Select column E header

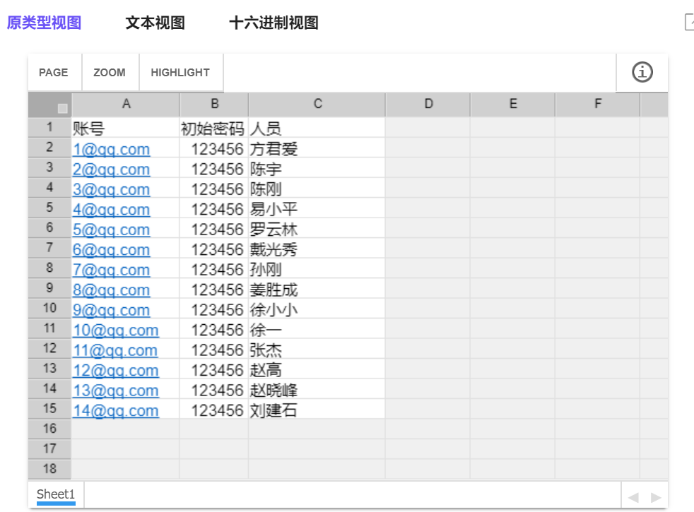[512, 105]
